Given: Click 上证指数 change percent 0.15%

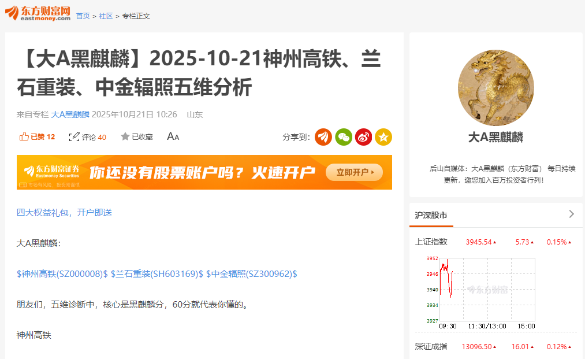Looking at the screenshot, I should click(557, 242).
